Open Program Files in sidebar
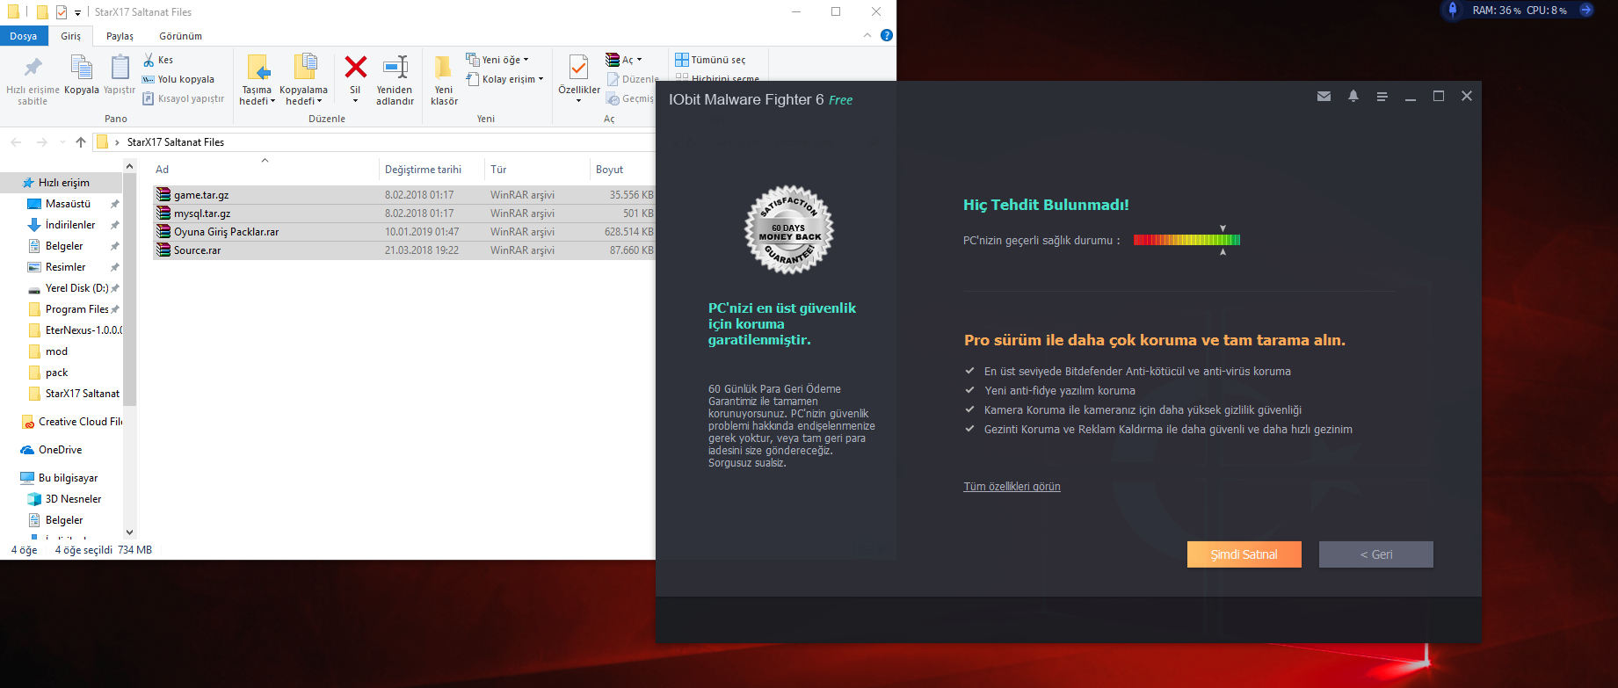Image resolution: width=1618 pixels, height=688 pixels. (x=76, y=309)
